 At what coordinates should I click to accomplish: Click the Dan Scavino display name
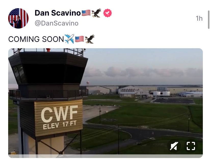click(58, 13)
